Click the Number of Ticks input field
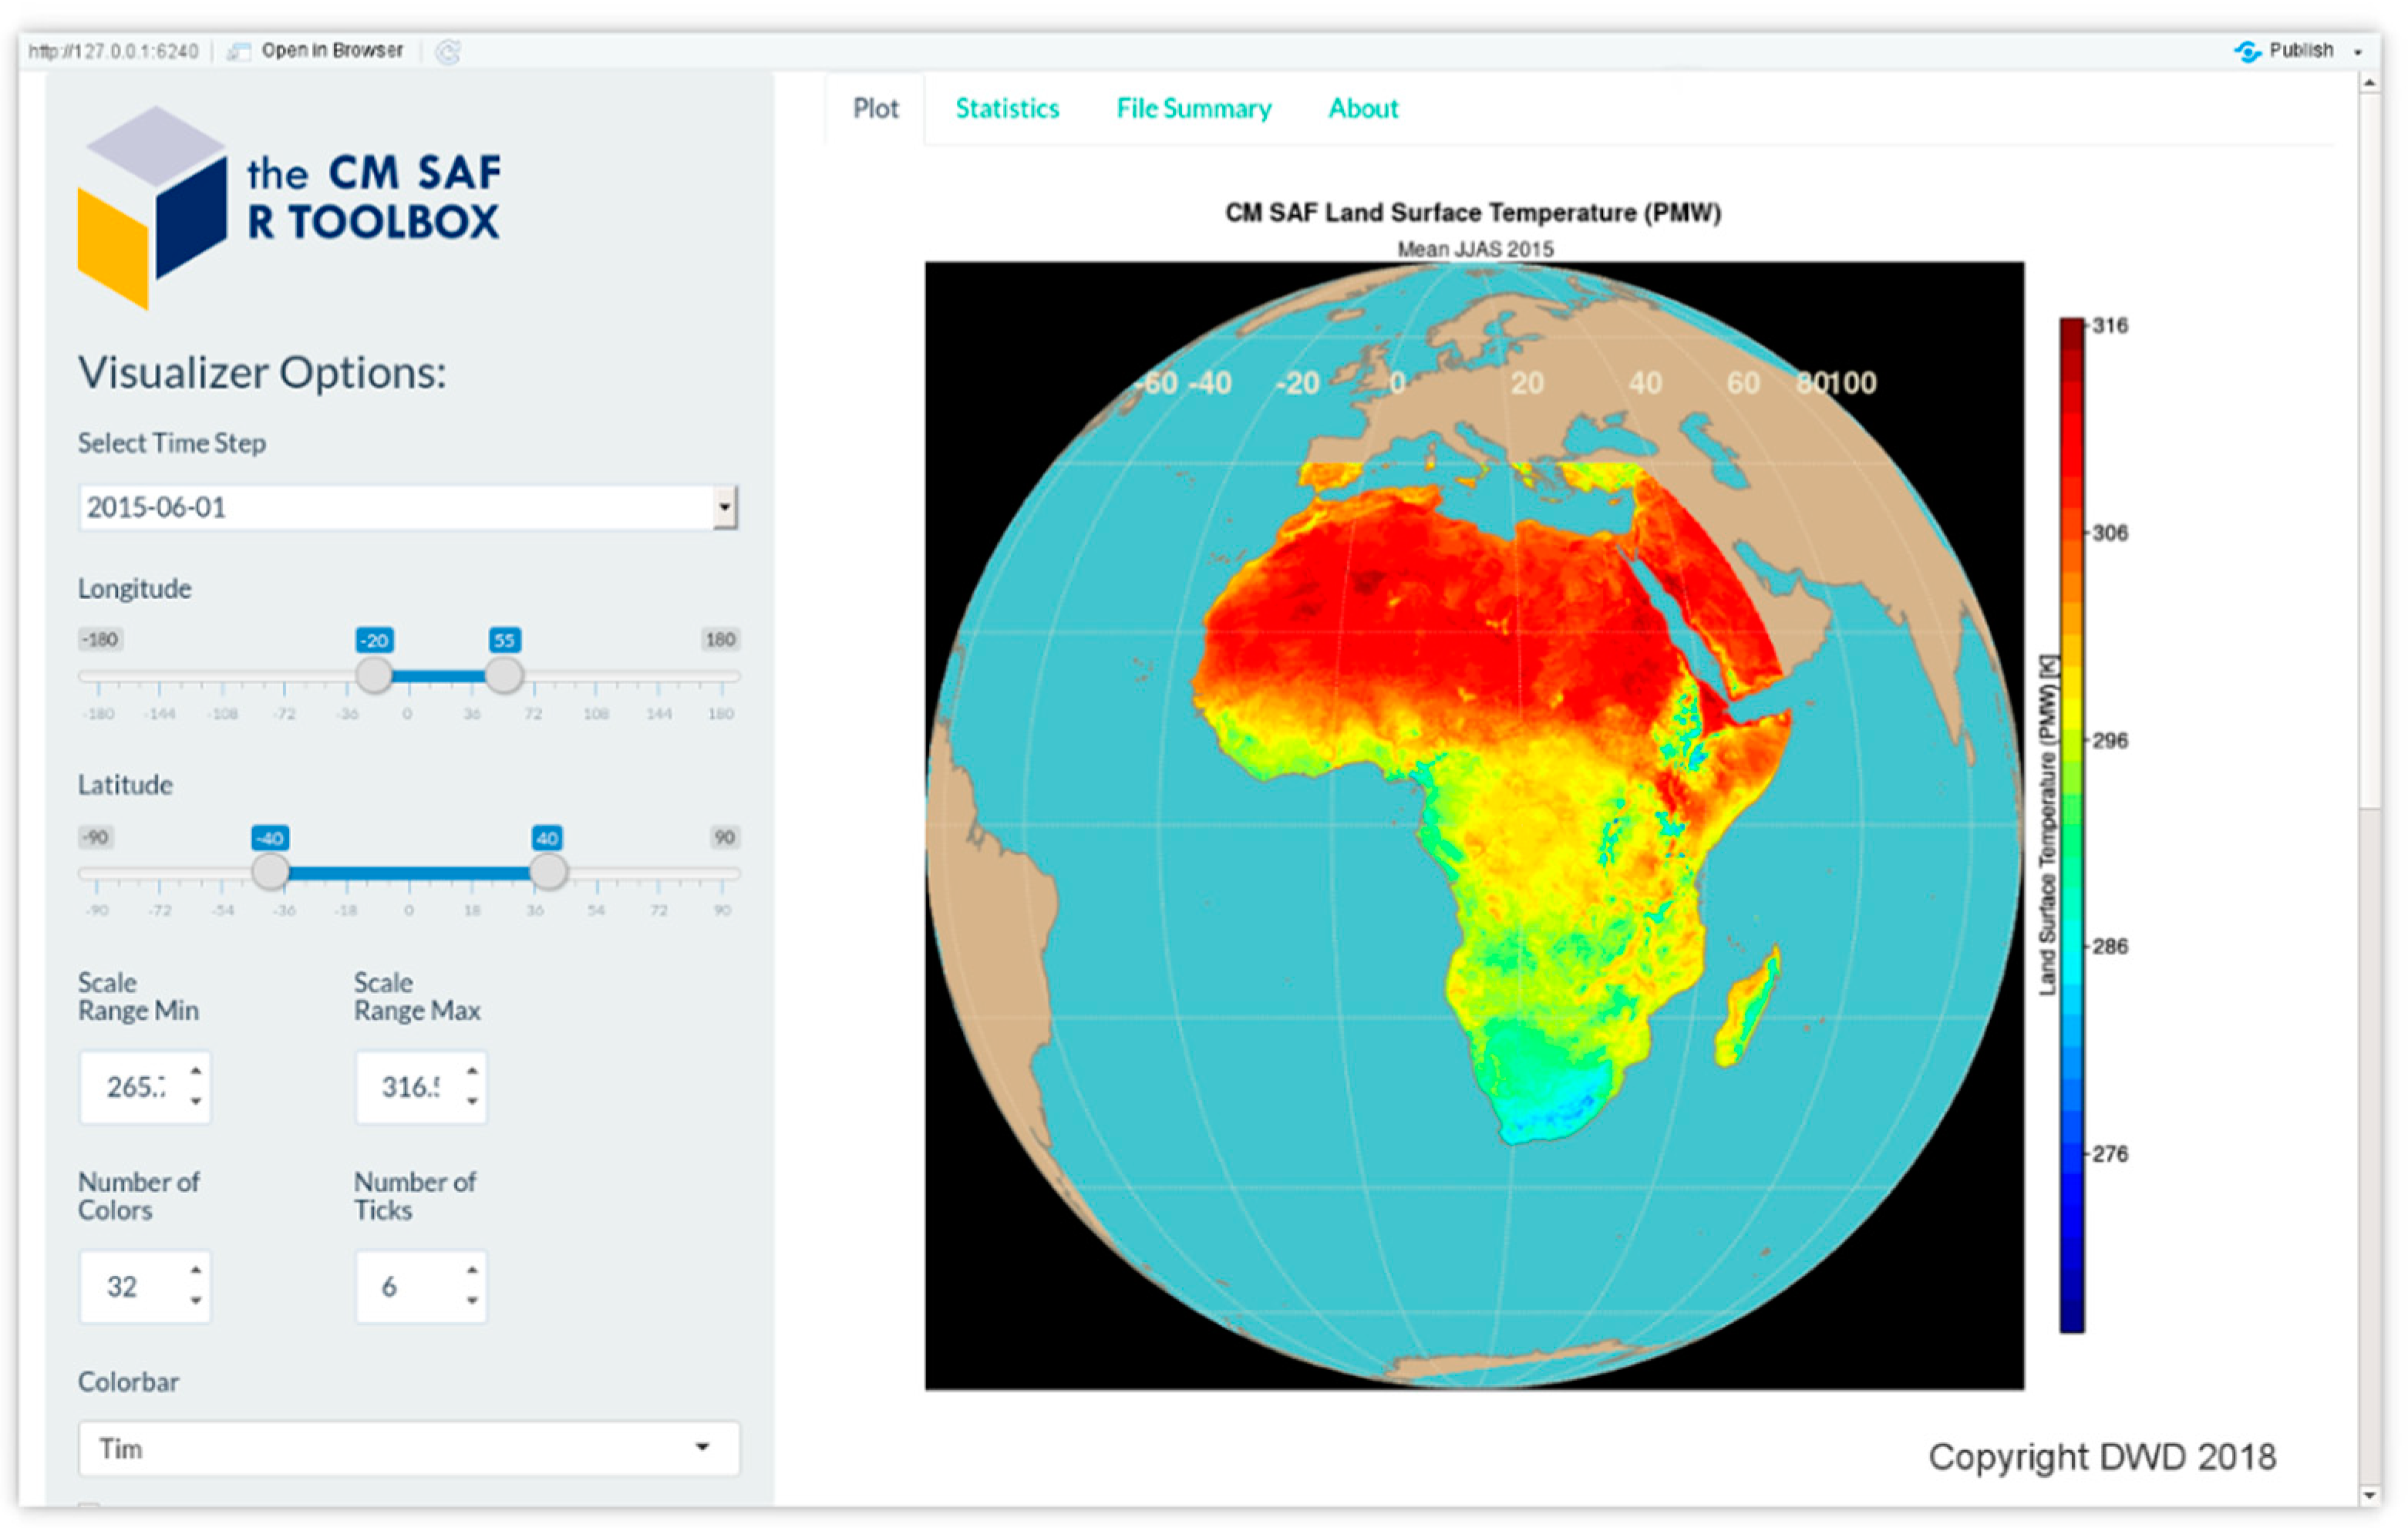Image resolution: width=2408 pixels, height=1528 pixels. (405, 1286)
